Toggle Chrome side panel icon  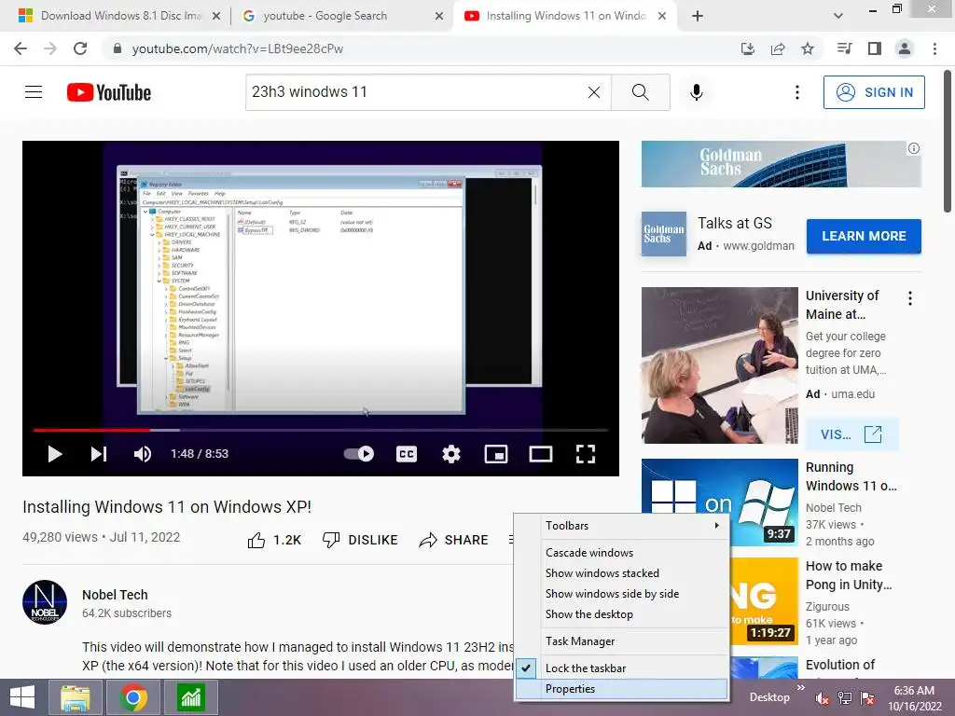point(875,48)
